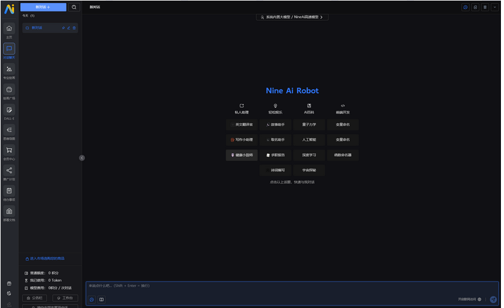Switch to the AI百科 category tab
Image resolution: width=504 pixels, height=308 pixels.
tap(309, 109)
